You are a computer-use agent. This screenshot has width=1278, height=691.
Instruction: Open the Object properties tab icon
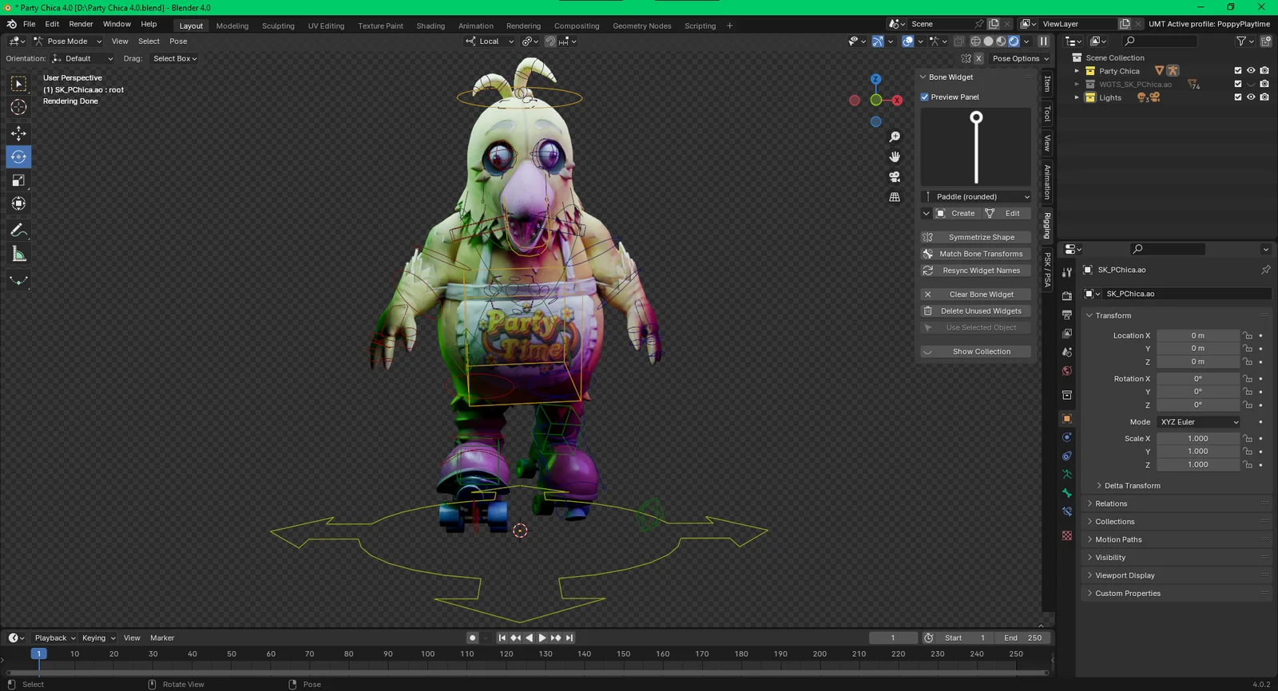[1067, 418]
